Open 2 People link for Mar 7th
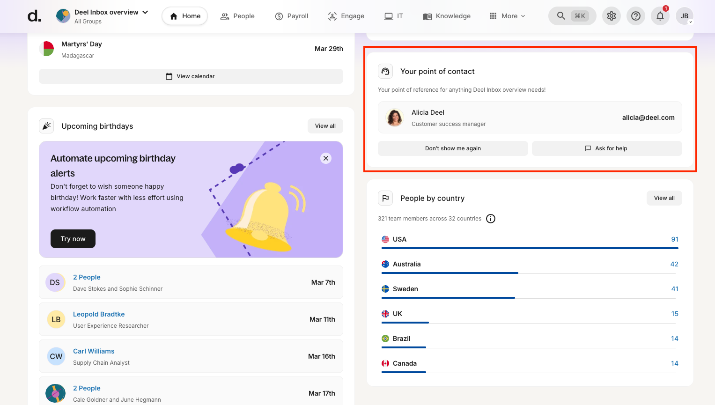Screen dimensions: 715x405 (x=87, y=277)
